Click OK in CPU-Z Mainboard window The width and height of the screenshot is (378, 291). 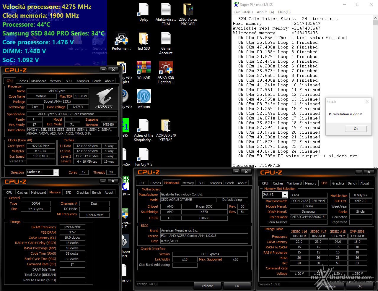(237, 286)
